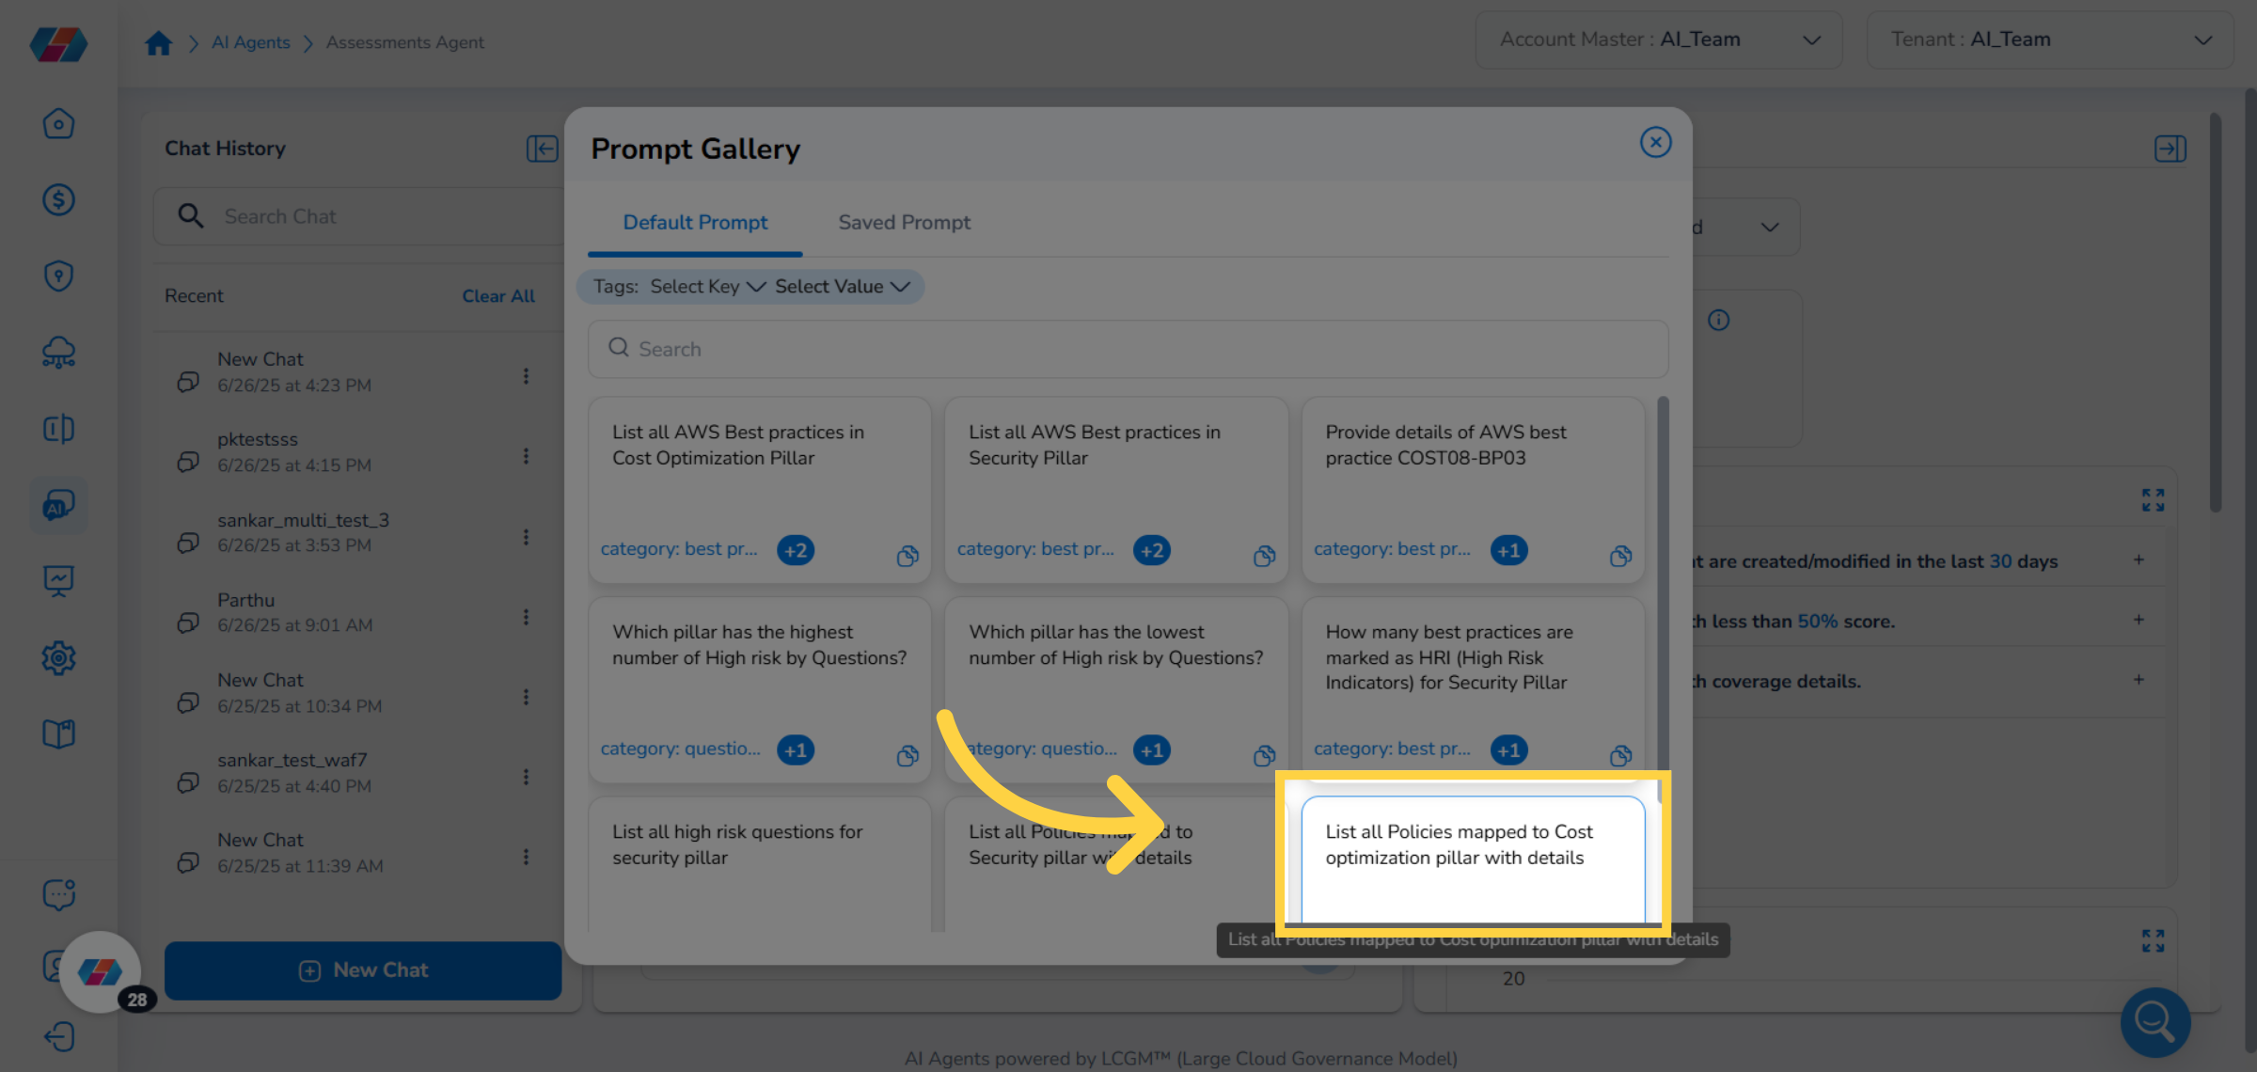Click the Prompt Gallery search field
2257x1072 pixels.
click(x=1128, y=349)
